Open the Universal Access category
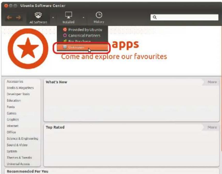Image resolution: width=222 pixels, height=174 pixels. pos(18,164)
